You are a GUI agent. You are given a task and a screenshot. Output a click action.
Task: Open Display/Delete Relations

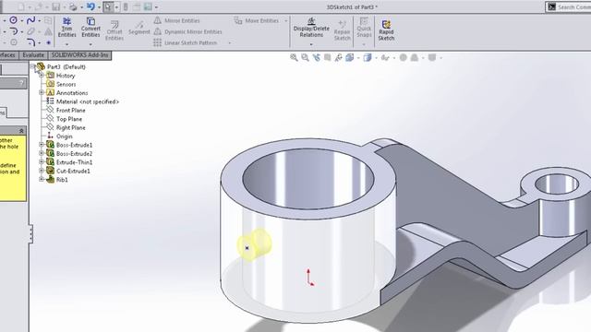coord(311,27)
